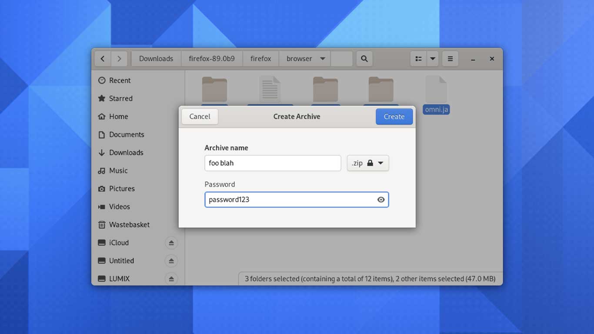Open Starred in sidebar
Screen dimensions: 594x334
(138, 98)
